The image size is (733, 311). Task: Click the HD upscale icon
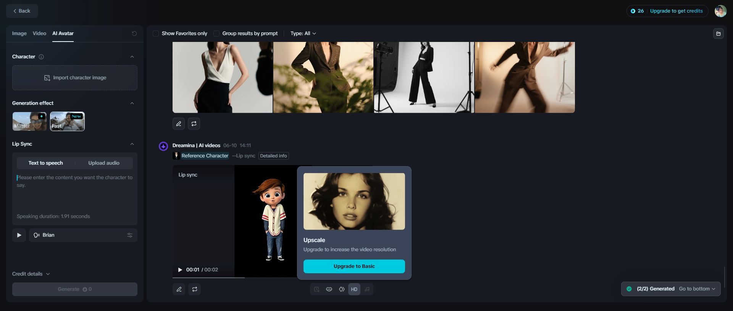pos(354,289)
